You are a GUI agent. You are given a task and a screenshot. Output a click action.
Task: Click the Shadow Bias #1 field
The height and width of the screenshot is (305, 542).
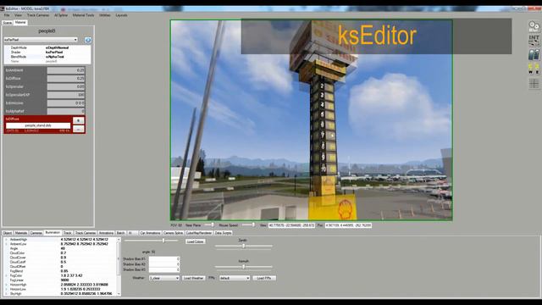(x=164, y=259)
